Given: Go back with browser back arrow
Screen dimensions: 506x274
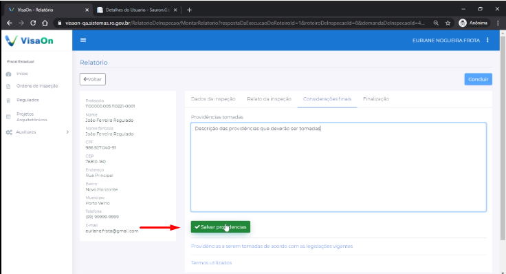Looking at the screenshot, I should [x=10, y=23].
